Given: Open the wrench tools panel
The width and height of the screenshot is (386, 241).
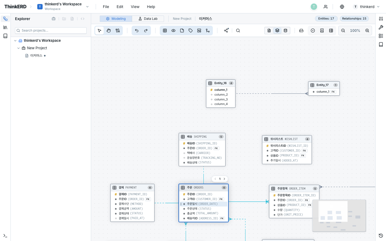Looking at the screenshot, I should point(381,27).
